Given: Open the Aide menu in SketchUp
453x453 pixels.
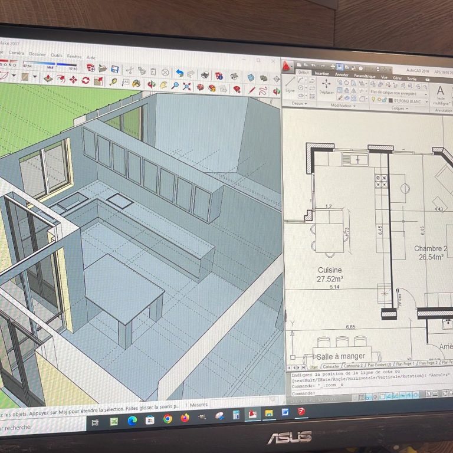Looking at the screenshot, I should coord(91,57).
